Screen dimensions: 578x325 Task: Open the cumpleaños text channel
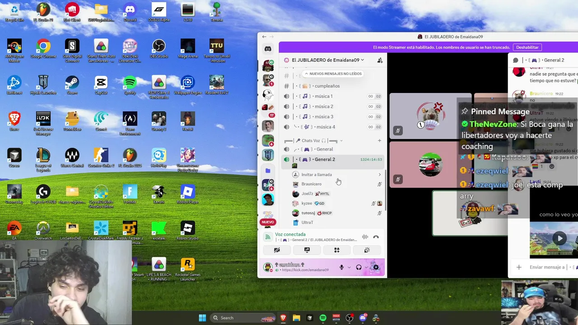point(333,86)
